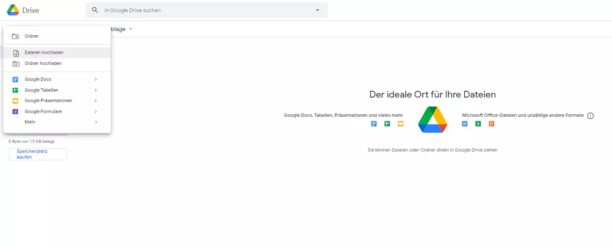Click the folder upload icon

[15, 64]
